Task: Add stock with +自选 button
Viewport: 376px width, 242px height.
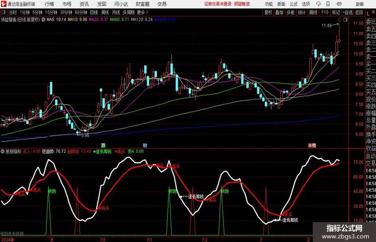Action: coord(348,12)
